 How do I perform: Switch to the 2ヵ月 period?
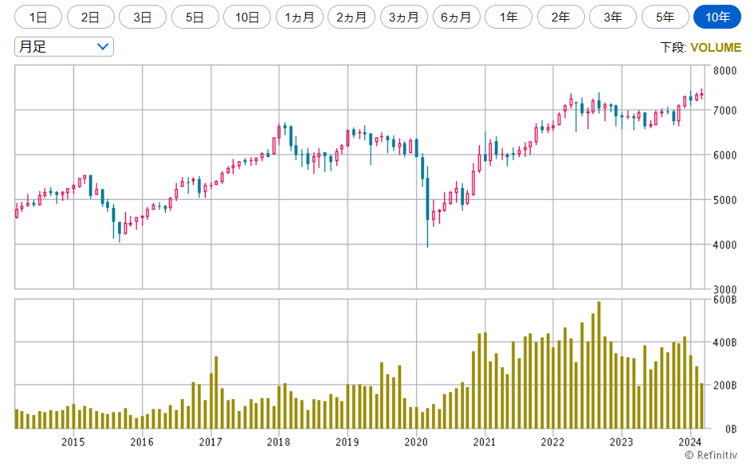click(351, 17)
